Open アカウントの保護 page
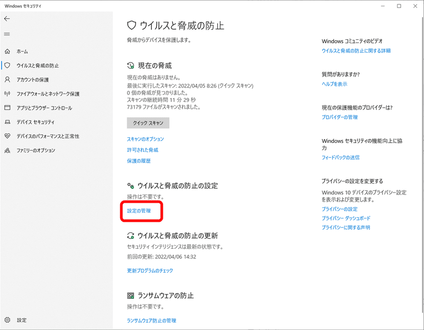The height and width of the screenshot is (330, 424). coord(33,80)
